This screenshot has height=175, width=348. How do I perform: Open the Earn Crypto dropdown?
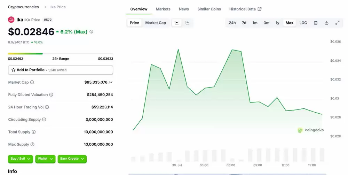click(x=72, y=159)
